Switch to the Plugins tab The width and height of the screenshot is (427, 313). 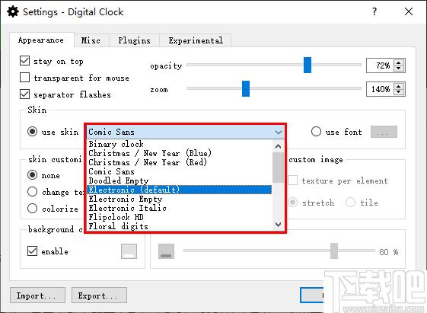pyautogui.click(x=134, y=40)
